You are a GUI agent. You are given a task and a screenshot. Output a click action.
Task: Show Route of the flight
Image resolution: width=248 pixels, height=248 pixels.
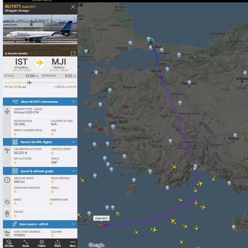point(26,243)
